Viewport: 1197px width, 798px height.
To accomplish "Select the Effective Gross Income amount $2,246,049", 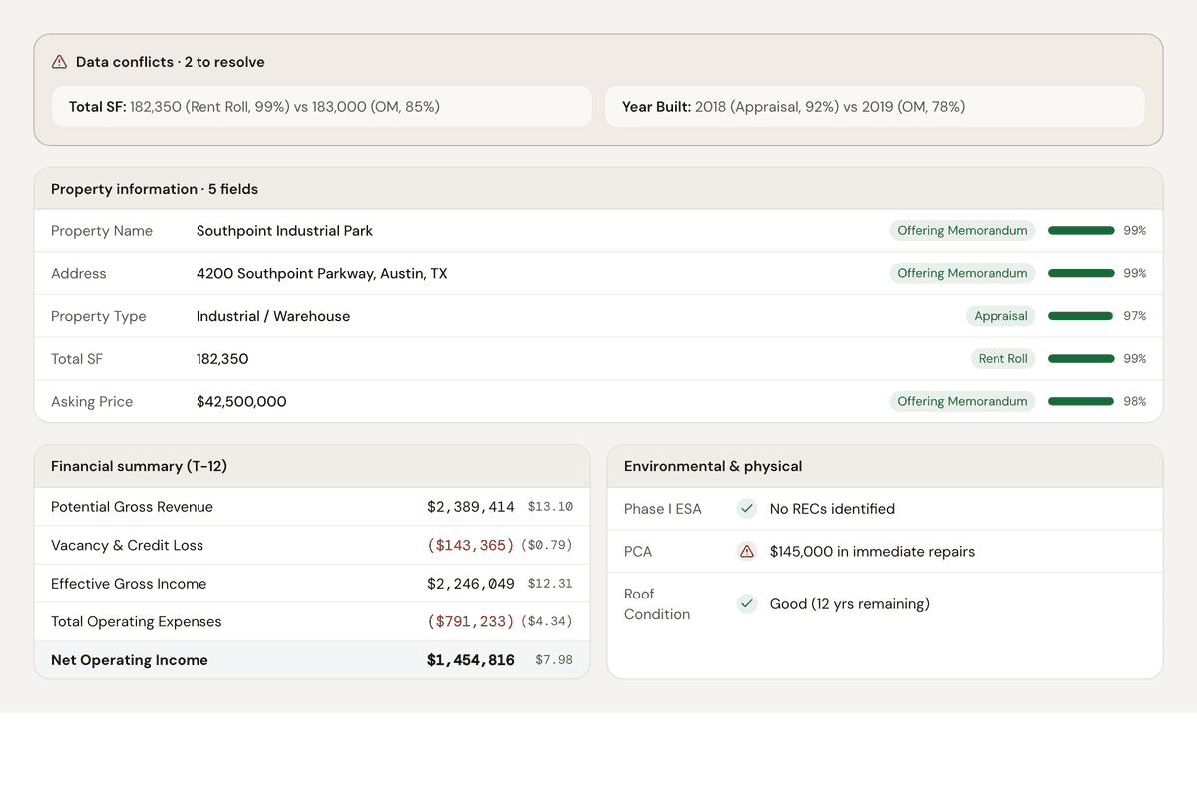I will [471, 584].
